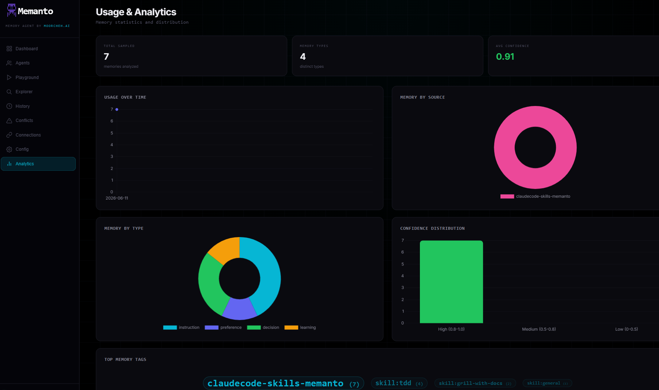Open the Playground menu item
Viewport: 659px width, 390px height.
pos(38,78)
